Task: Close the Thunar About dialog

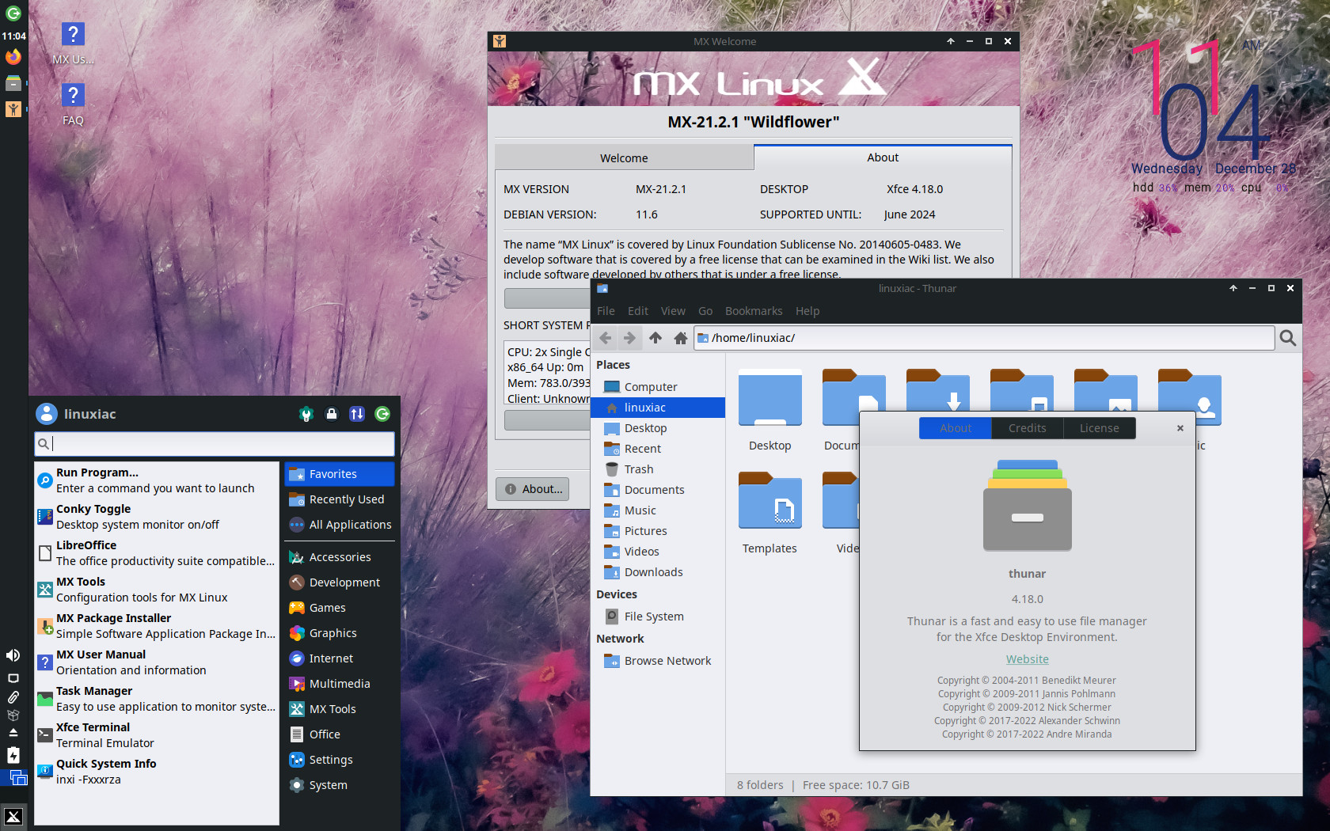Action: click(x=1180, y=428)
